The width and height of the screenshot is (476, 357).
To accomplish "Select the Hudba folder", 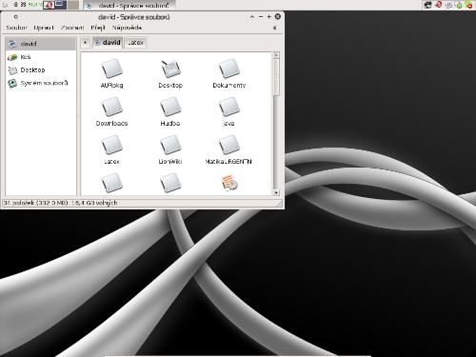I will (x=170, y=111).
